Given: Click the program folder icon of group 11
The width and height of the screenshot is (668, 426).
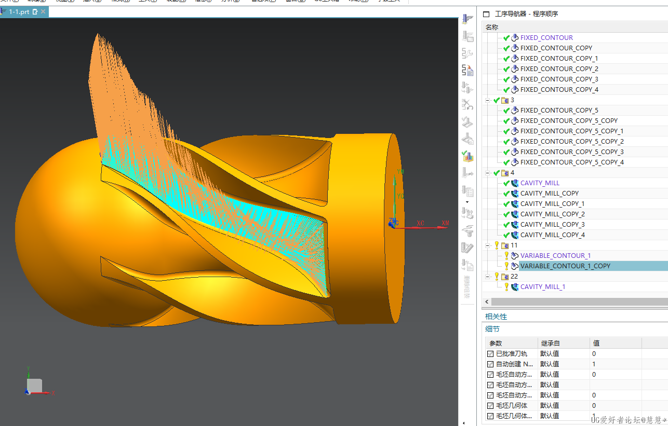Looking at the screenshot, I should [x=505, y=245].
